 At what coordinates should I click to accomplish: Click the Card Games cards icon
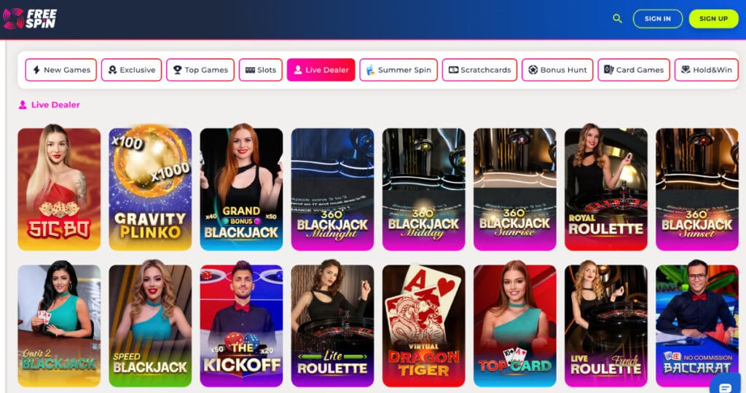point(608,70)
